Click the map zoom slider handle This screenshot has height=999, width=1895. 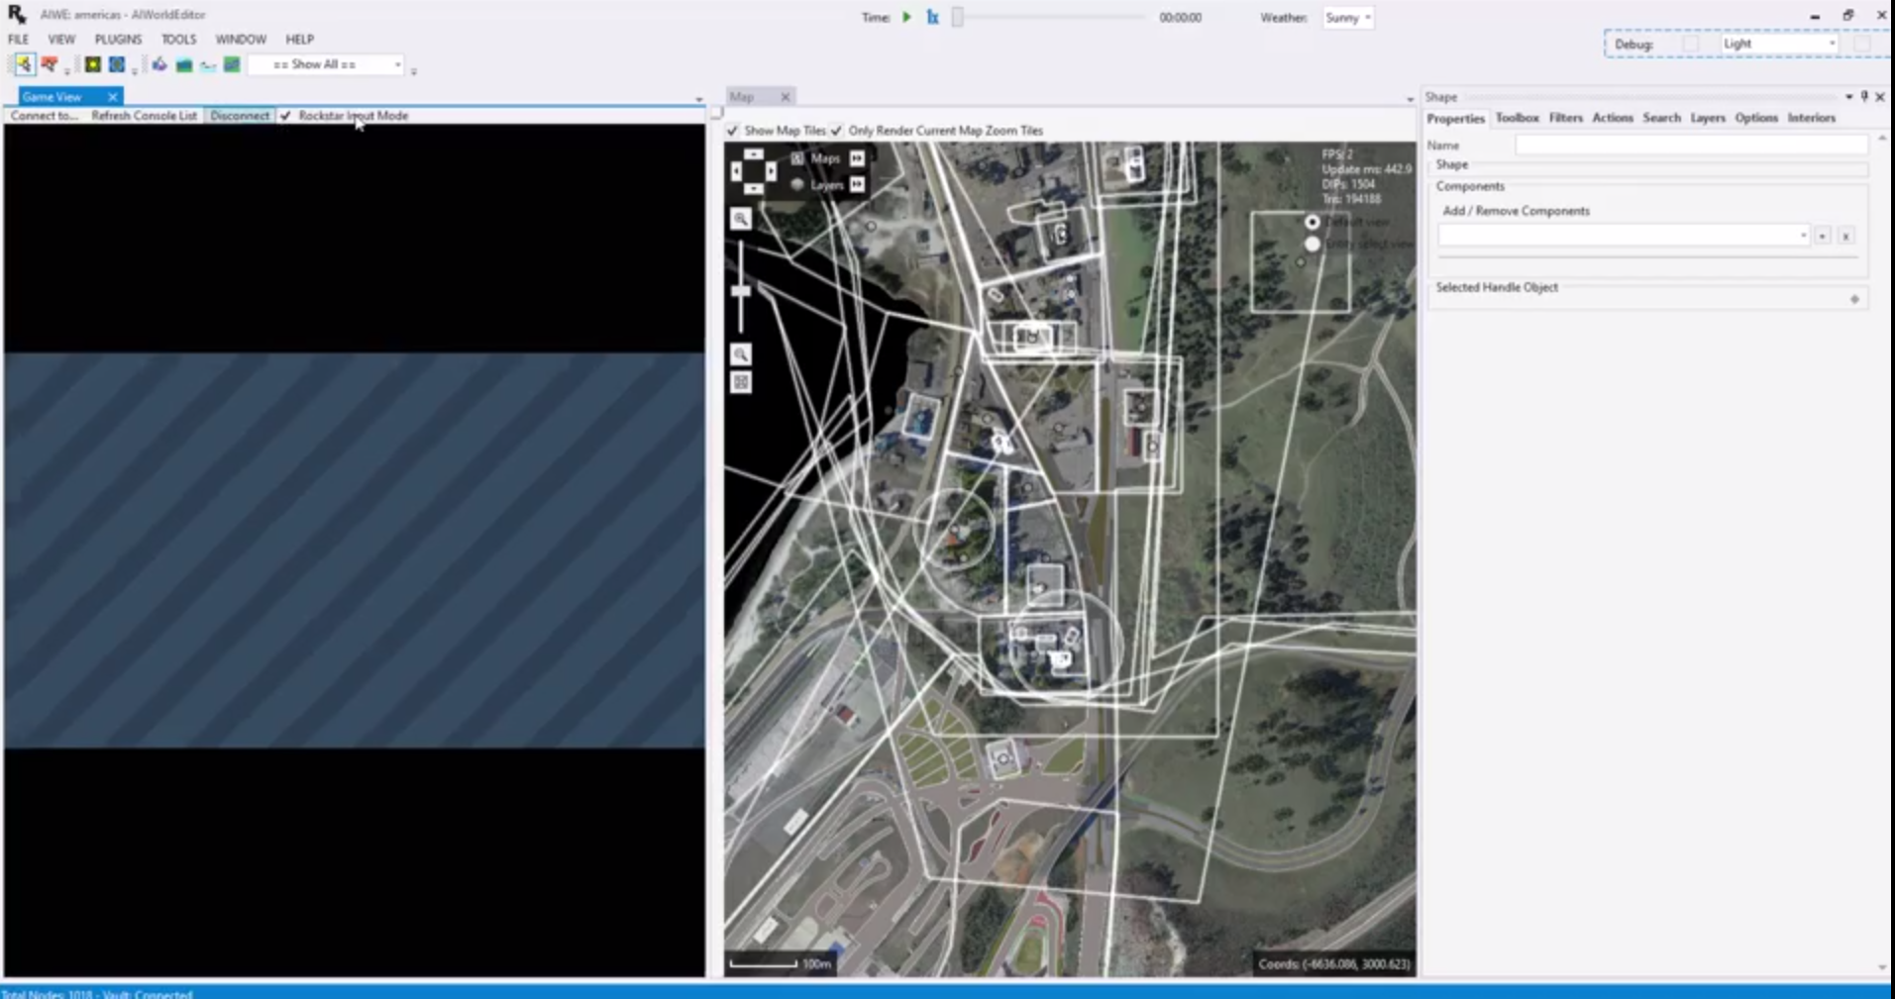741,291
